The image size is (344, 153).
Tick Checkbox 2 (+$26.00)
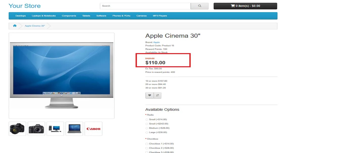(x=147, y=148)
